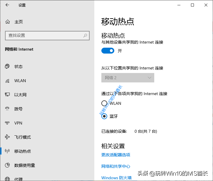The width and height of the screenshot is (213, 181).
Task: Click the airplane icon for 飞行模式
Action: pos(7,137)
